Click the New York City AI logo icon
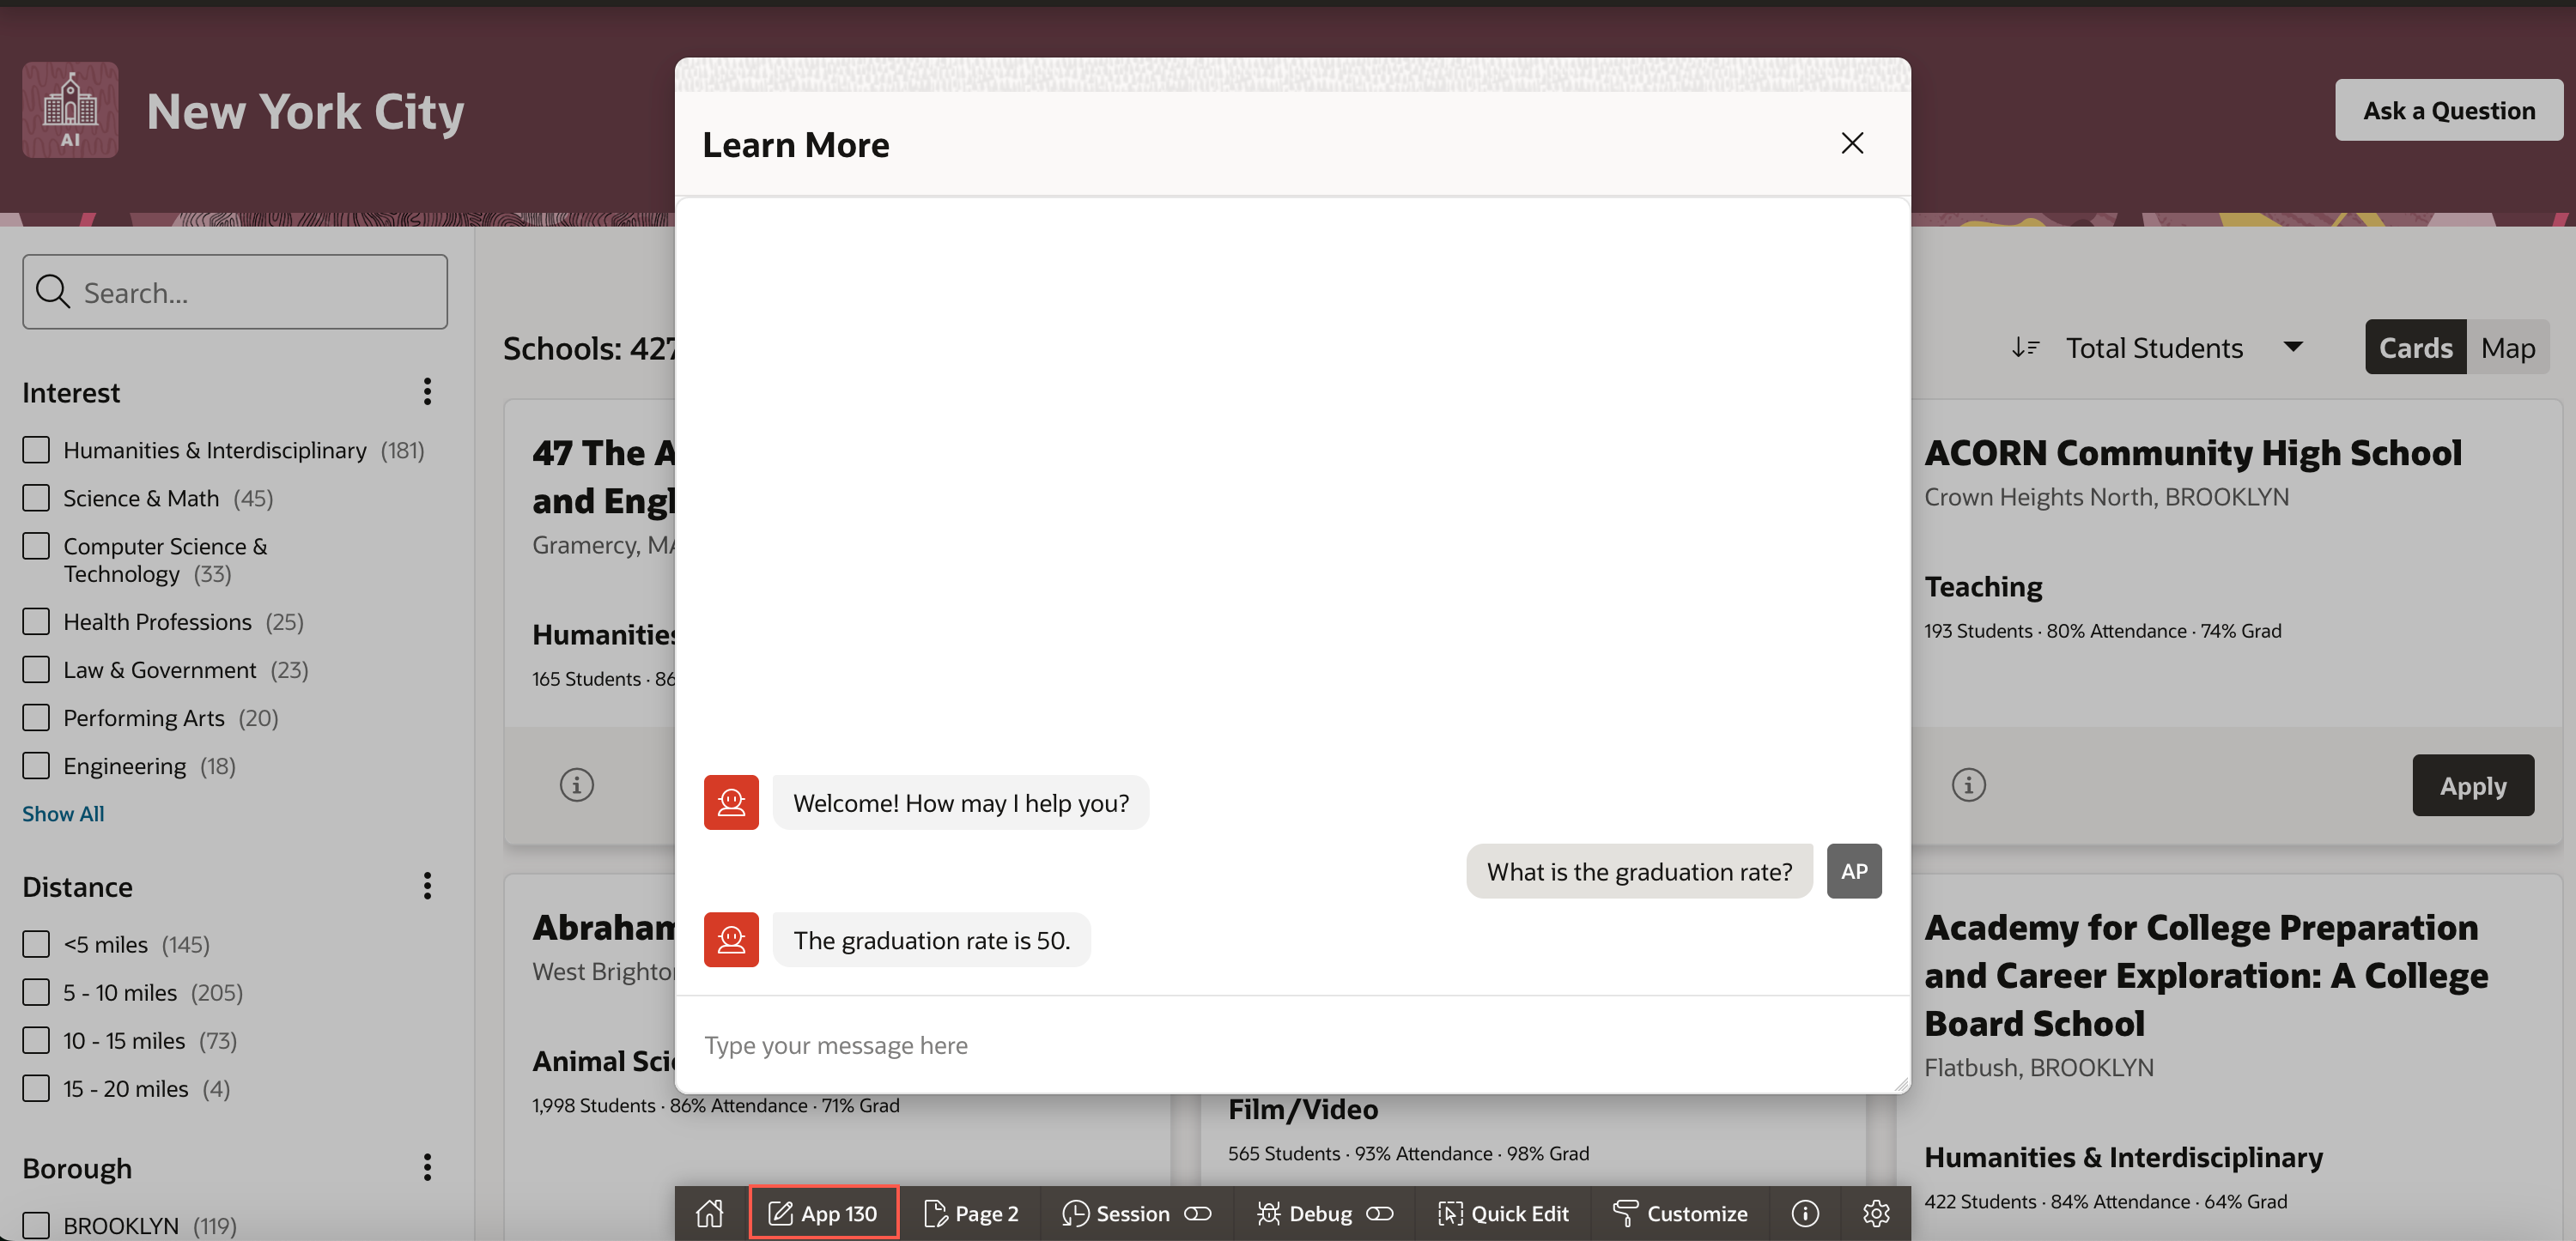Image resolution: width=2576 pixels, height=1241 pixels. pyautogui.click(x=70, y=110)
